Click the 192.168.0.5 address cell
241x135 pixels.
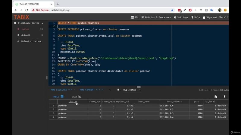click(x=174, y=109)
